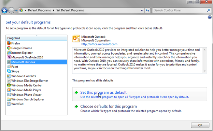Go back with the blue Back arrow
Screen dimensions: 213x131
click(x=4, y=10)
